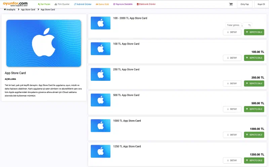The image size is (269, 167).
Task: Click thumbnail of 500 TL App Store Card
Action: click(x=101, y=100)
